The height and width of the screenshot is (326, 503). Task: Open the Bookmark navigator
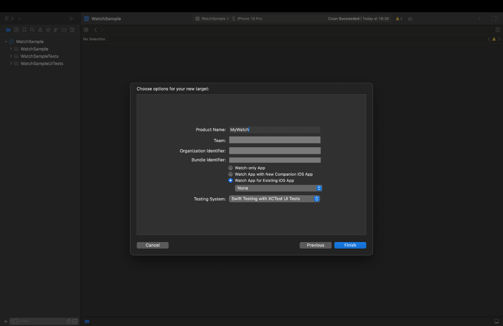tap(24, 30)
